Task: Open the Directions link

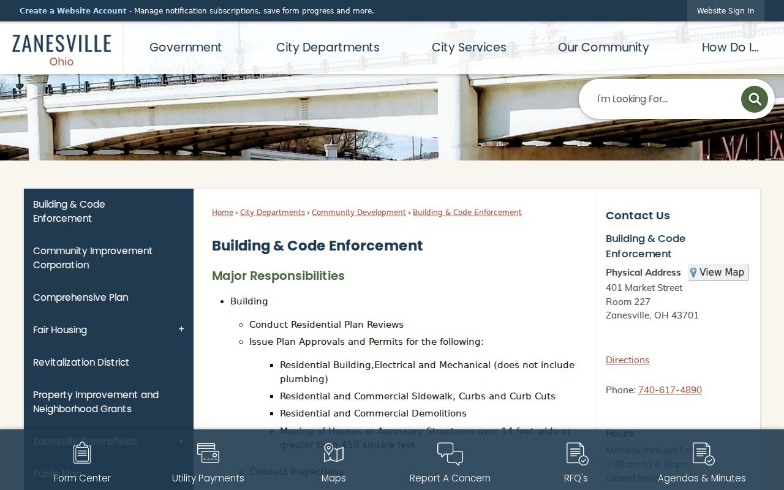Action: [x=627, y=360]
